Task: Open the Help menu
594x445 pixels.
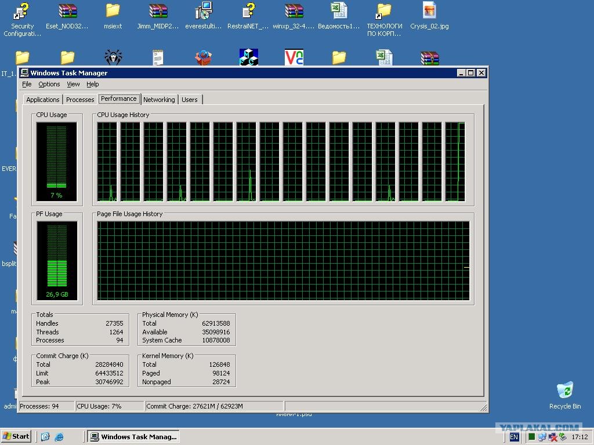Action: coord(92,84)
